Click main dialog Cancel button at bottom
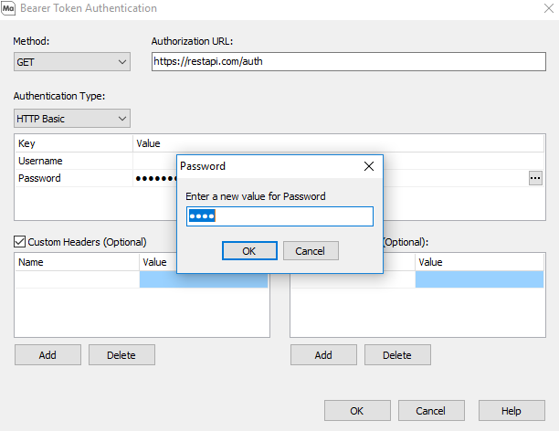The width and height of the screenshot is (559, 431). 434,411
